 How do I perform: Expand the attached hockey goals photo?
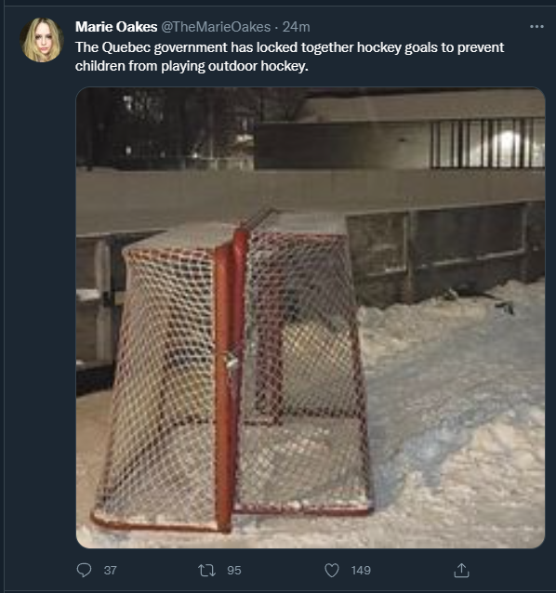point(311,318)
